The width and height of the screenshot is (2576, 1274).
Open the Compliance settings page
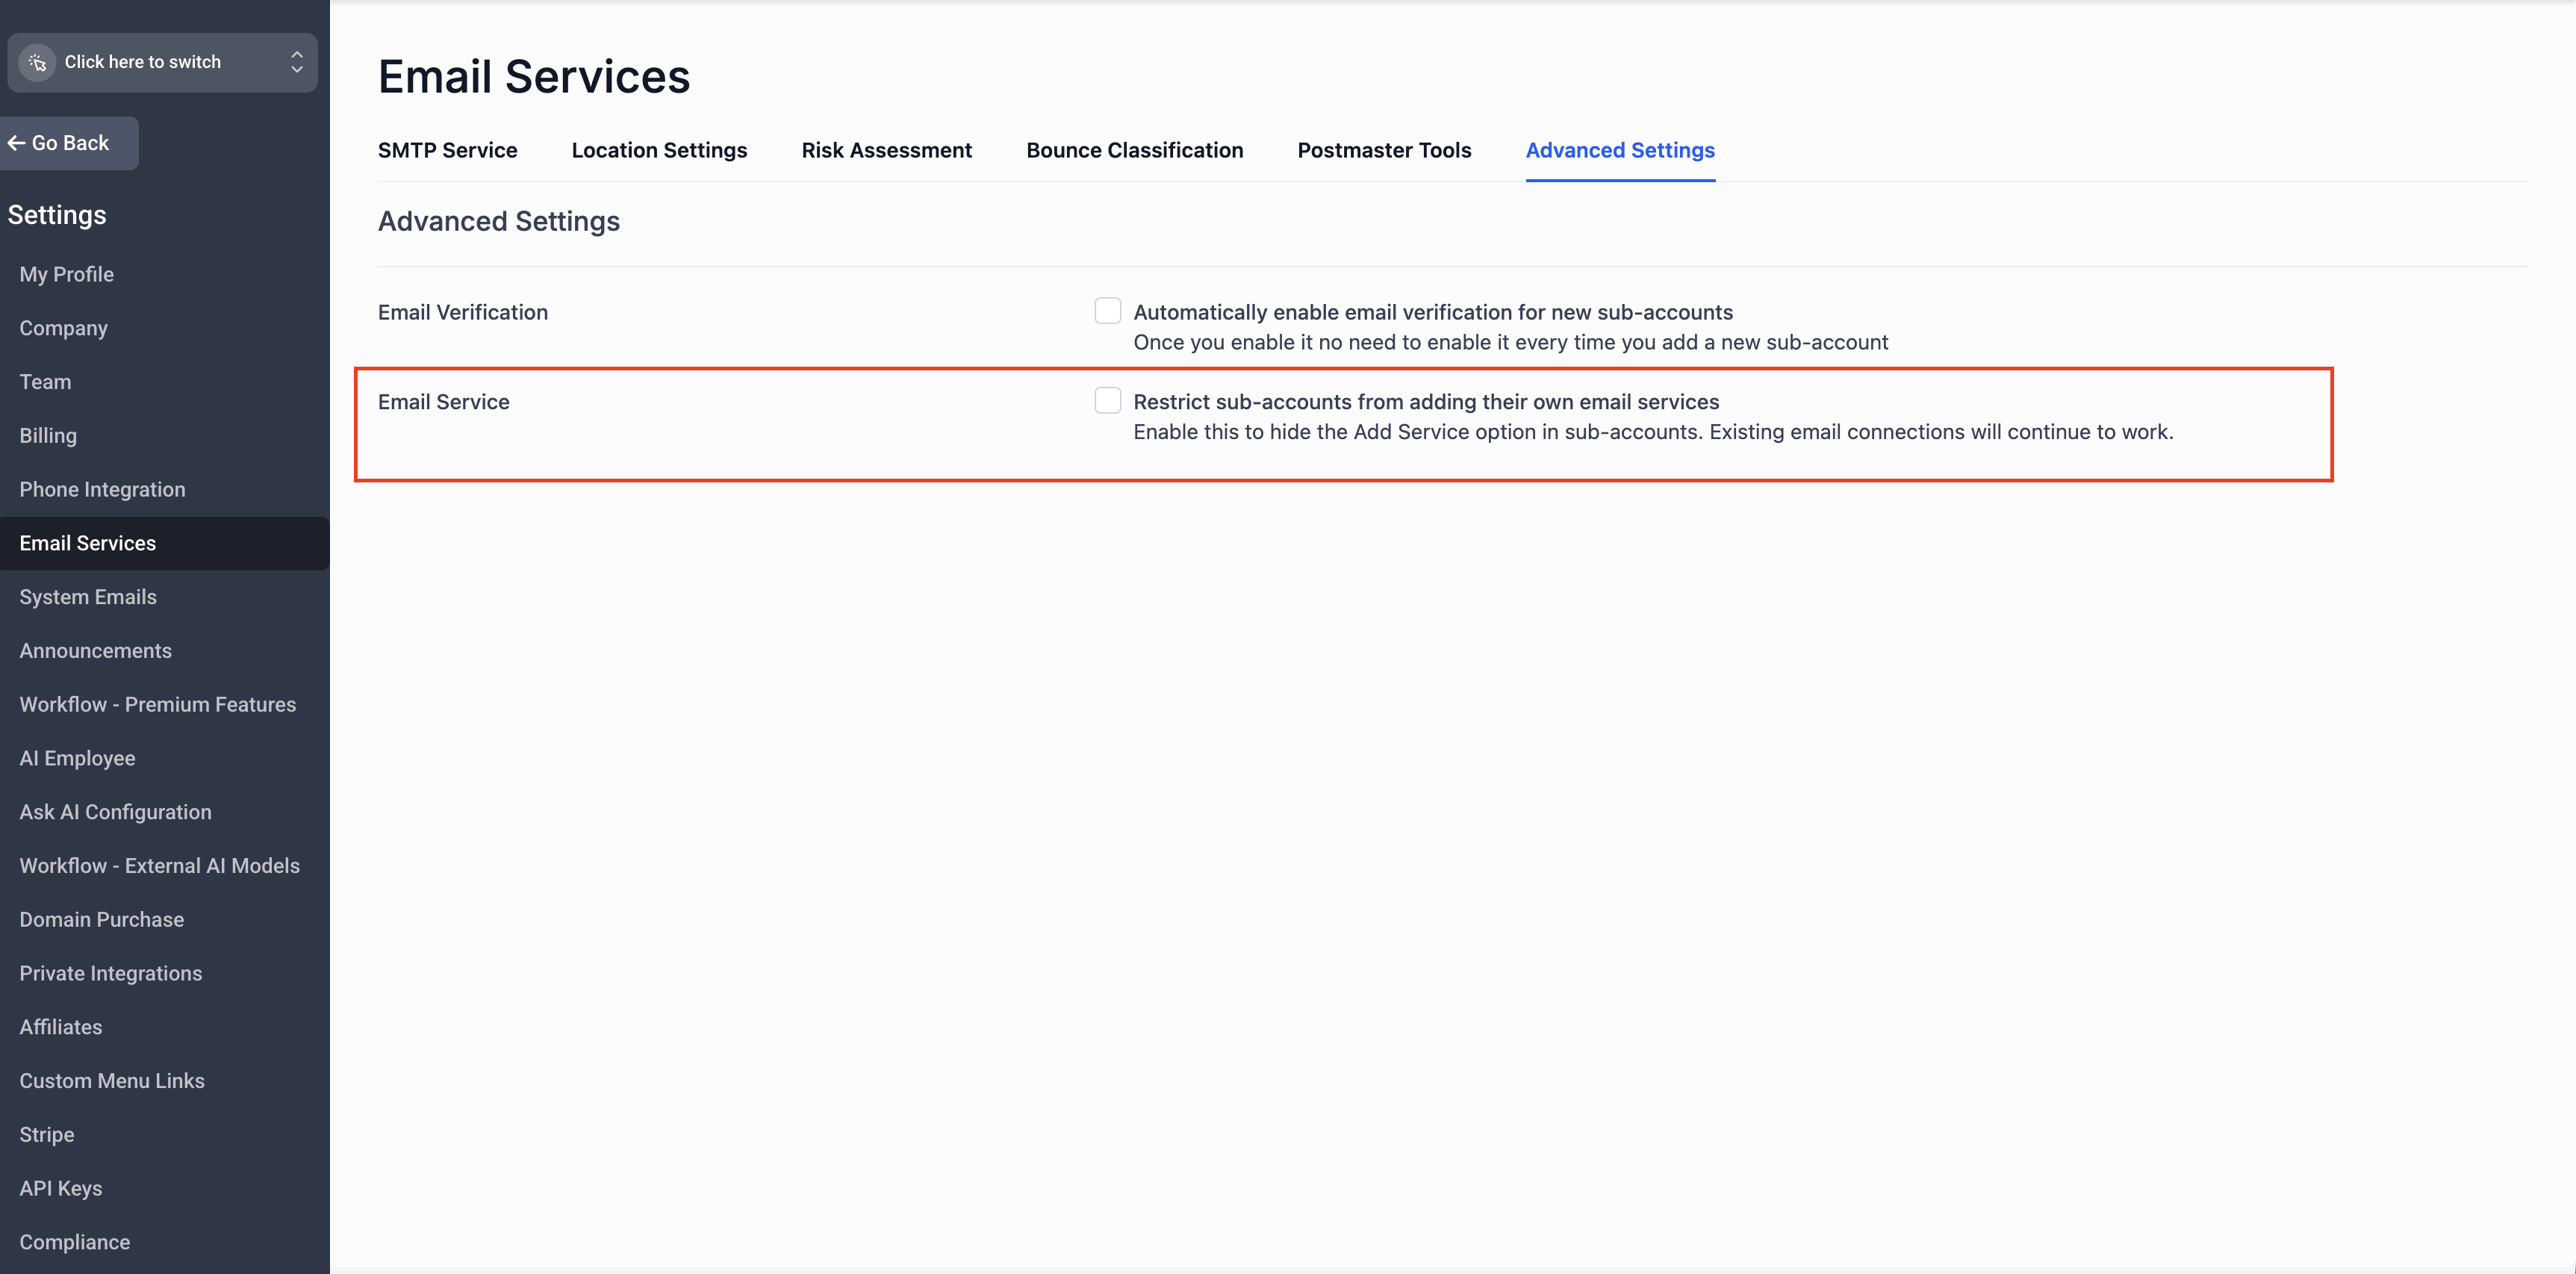tap(74, 1242)
